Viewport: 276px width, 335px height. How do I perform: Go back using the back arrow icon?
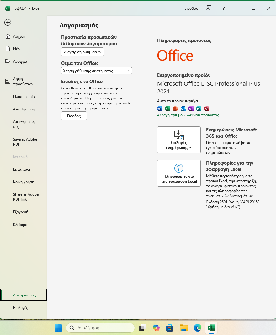point(8,23)
